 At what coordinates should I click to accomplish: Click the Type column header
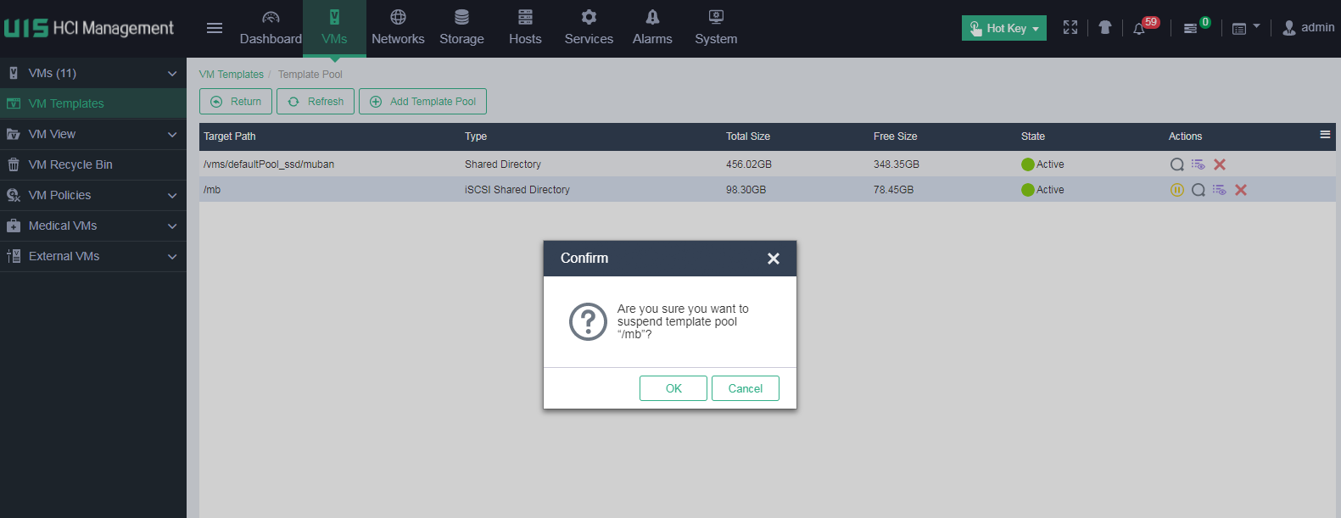tap(476, 136)
